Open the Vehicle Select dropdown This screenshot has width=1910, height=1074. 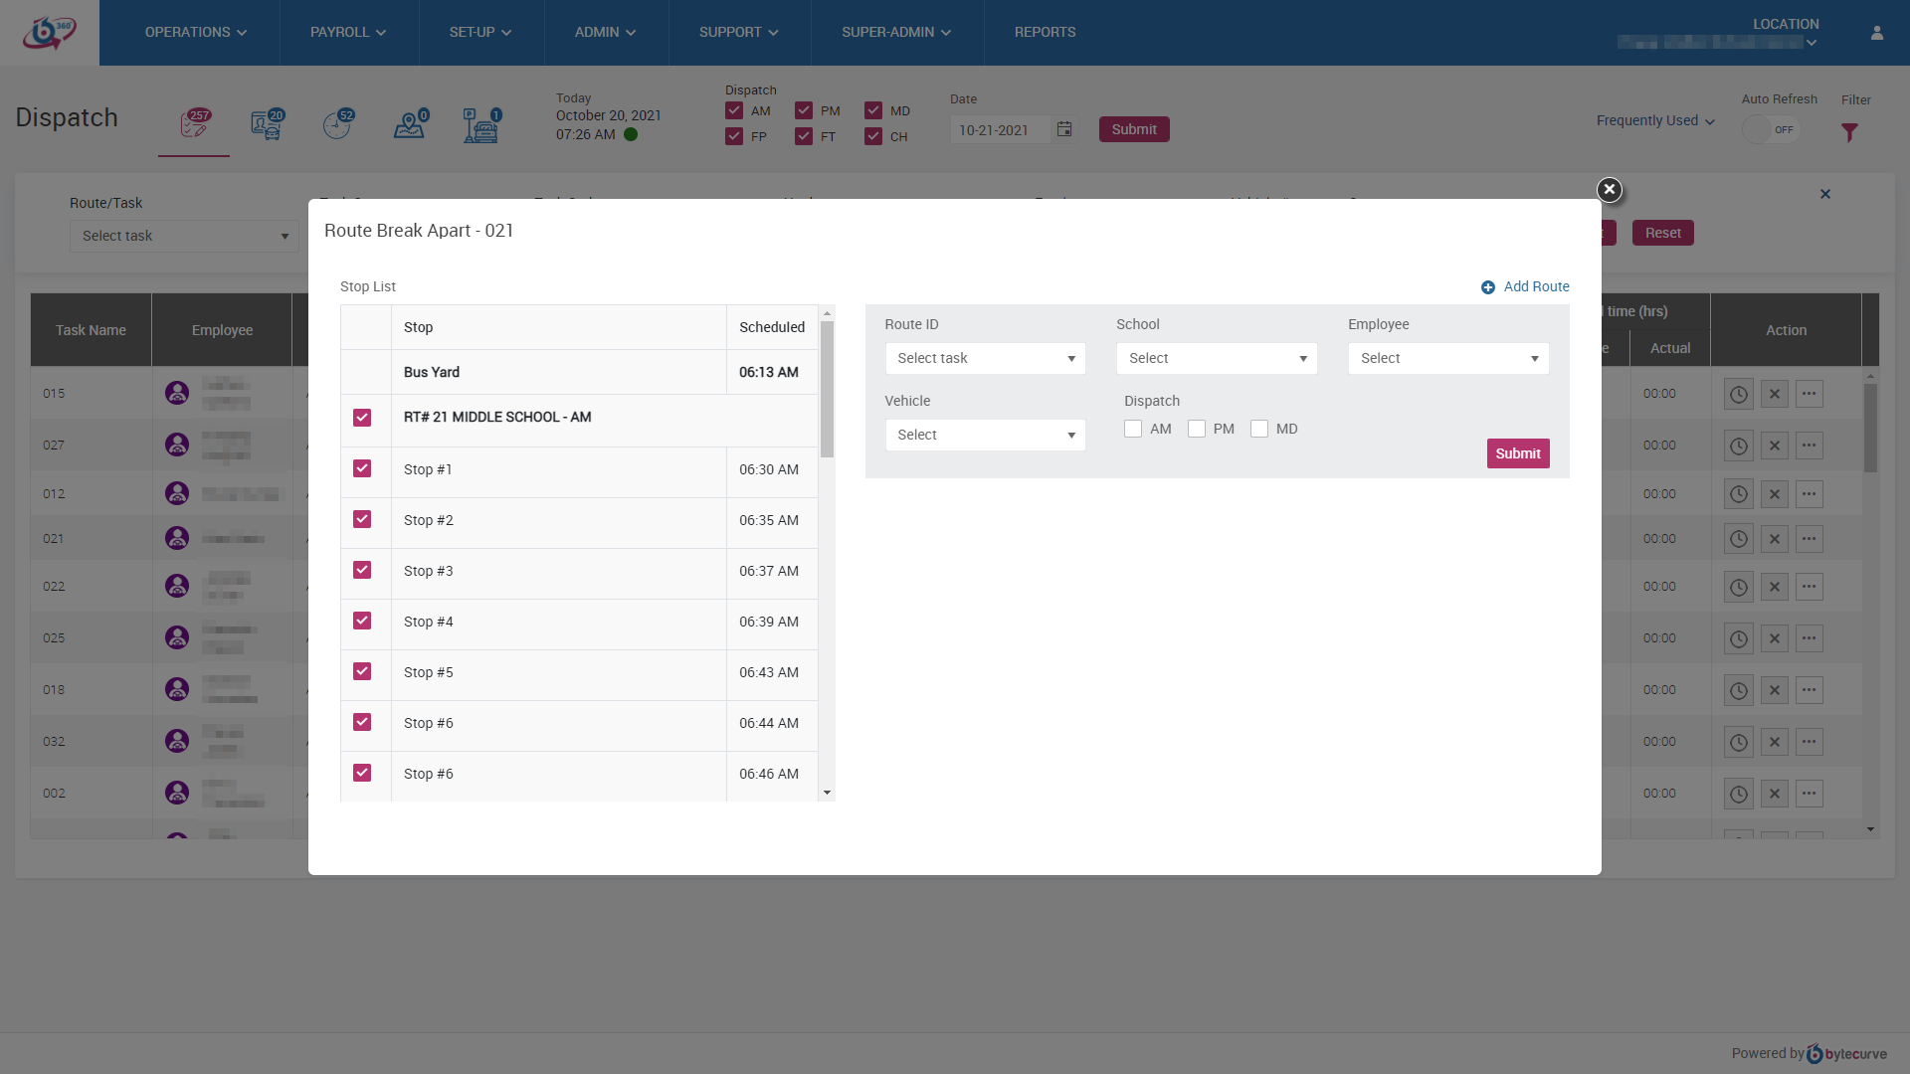click(985, 435)
